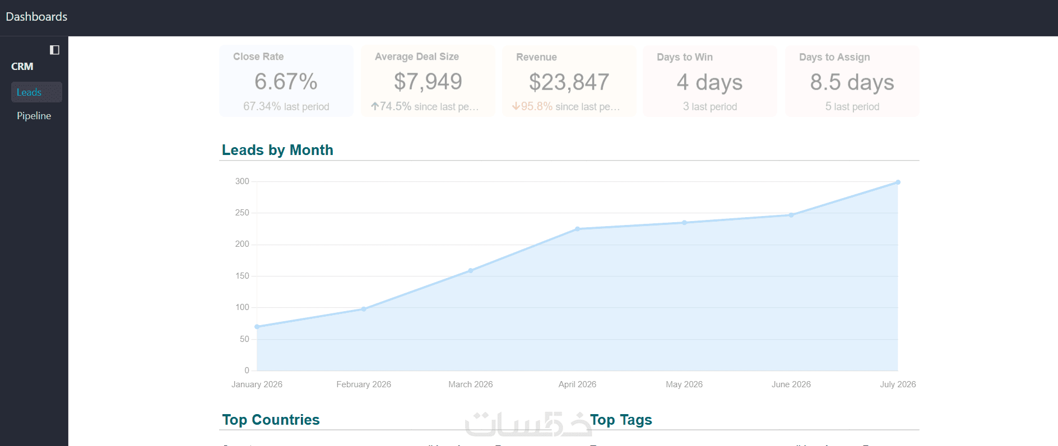Open the Days to Assign card
Viewport: 1058px width, 446px height.
pos(852,81)
